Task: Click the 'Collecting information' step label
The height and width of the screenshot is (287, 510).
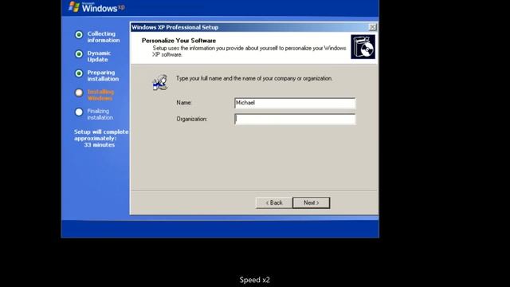Action: pyautogui.click(x=104, y=37)
